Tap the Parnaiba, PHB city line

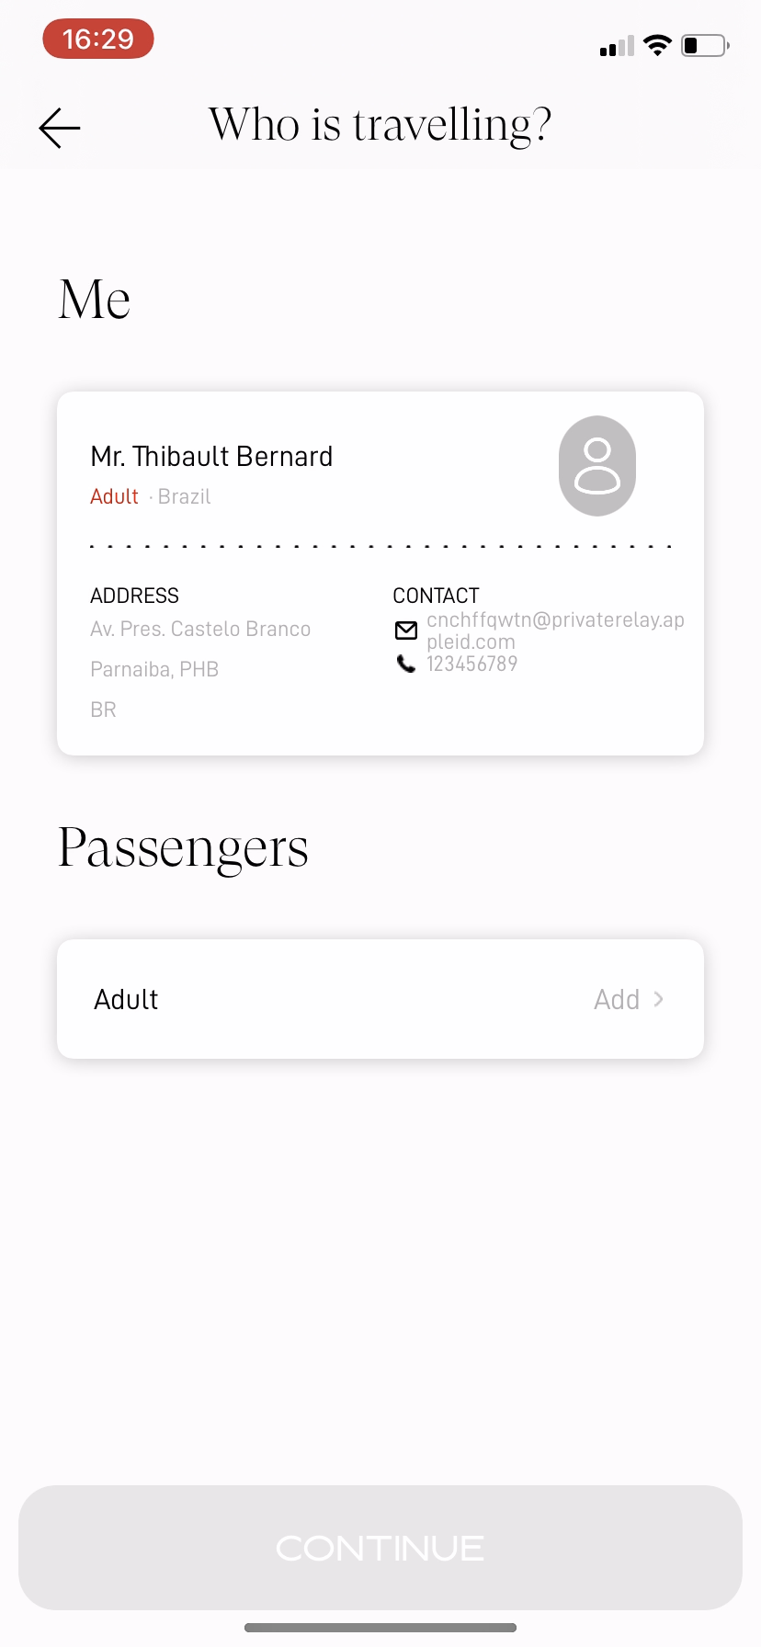point(154,669)
